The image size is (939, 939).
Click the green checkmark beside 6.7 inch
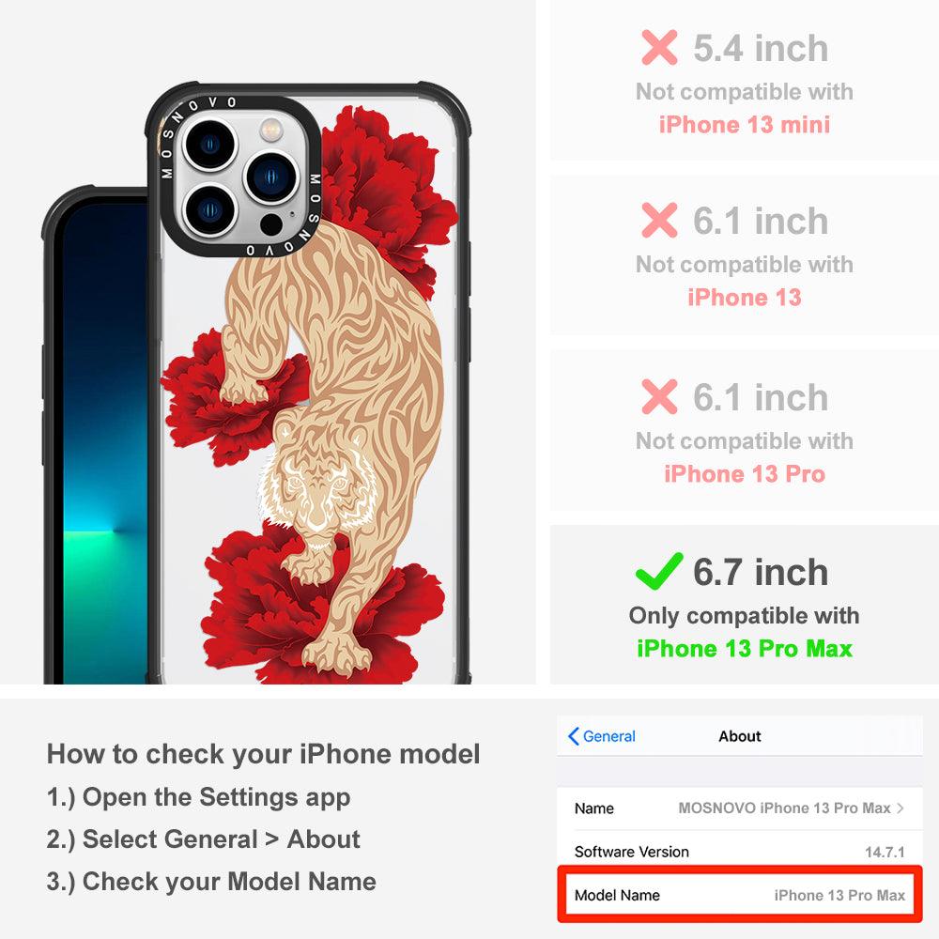pyautogui.click(x=659, y=571)
